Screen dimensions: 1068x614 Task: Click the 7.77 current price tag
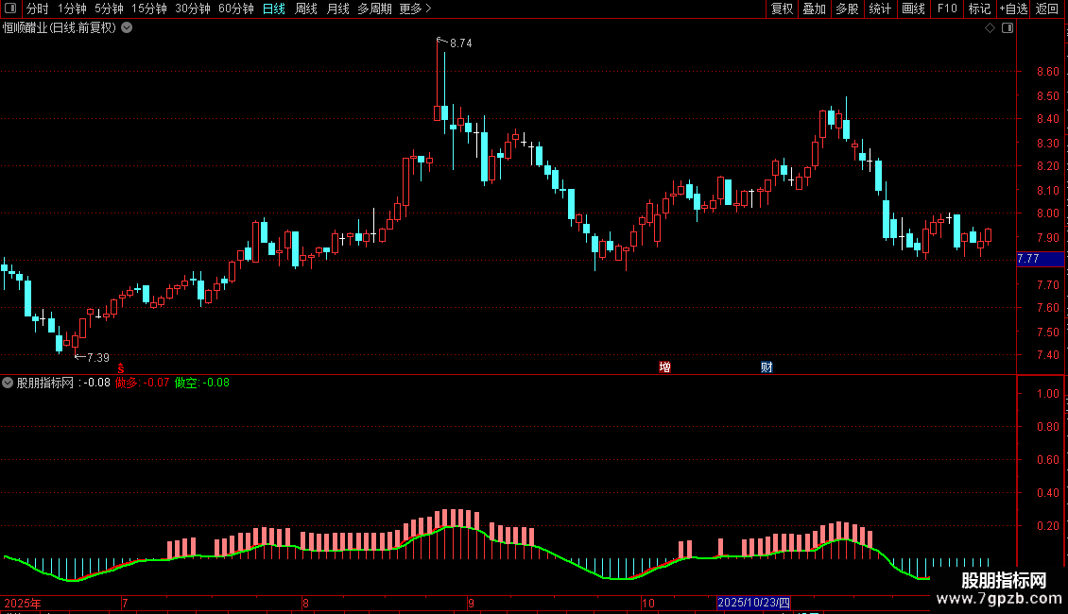pyautogui.click(x=1040, y=259)
